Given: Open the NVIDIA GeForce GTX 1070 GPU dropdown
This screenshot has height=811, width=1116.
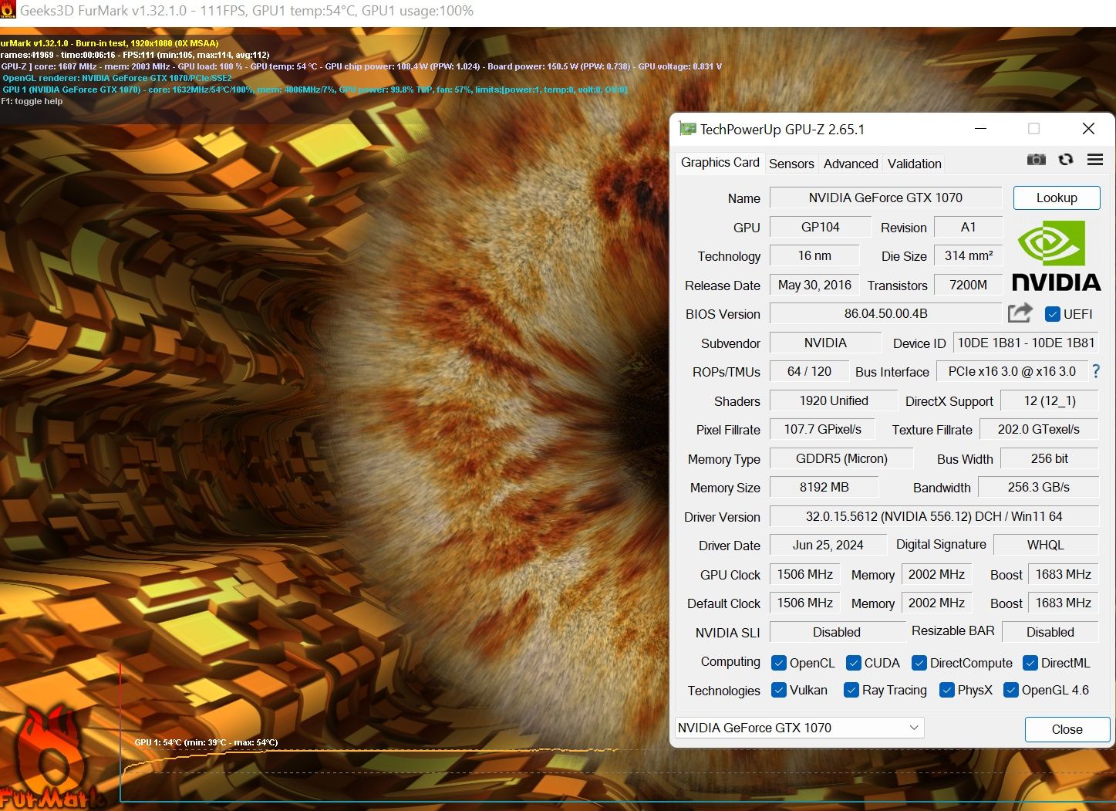Looking at the screenshot, I should [799, 728].
